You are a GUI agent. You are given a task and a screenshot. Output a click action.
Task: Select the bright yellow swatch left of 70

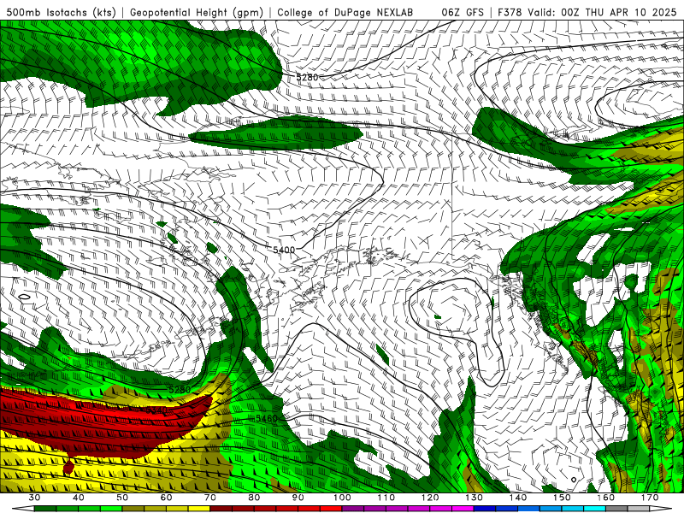[199, 509]
